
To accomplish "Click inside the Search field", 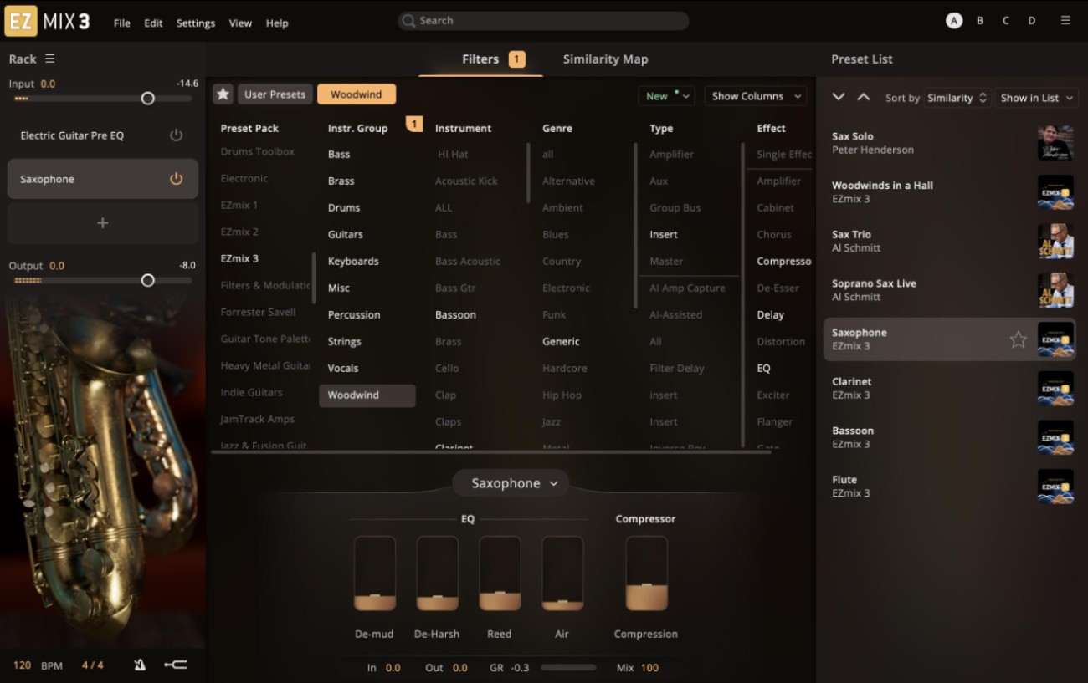I will 542,20.
